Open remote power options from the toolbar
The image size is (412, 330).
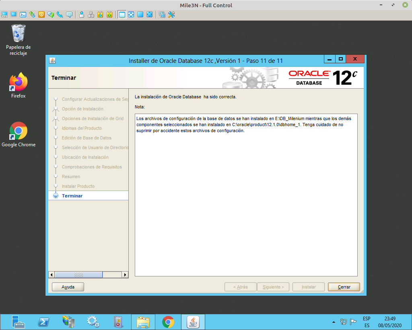pos(41,15)
